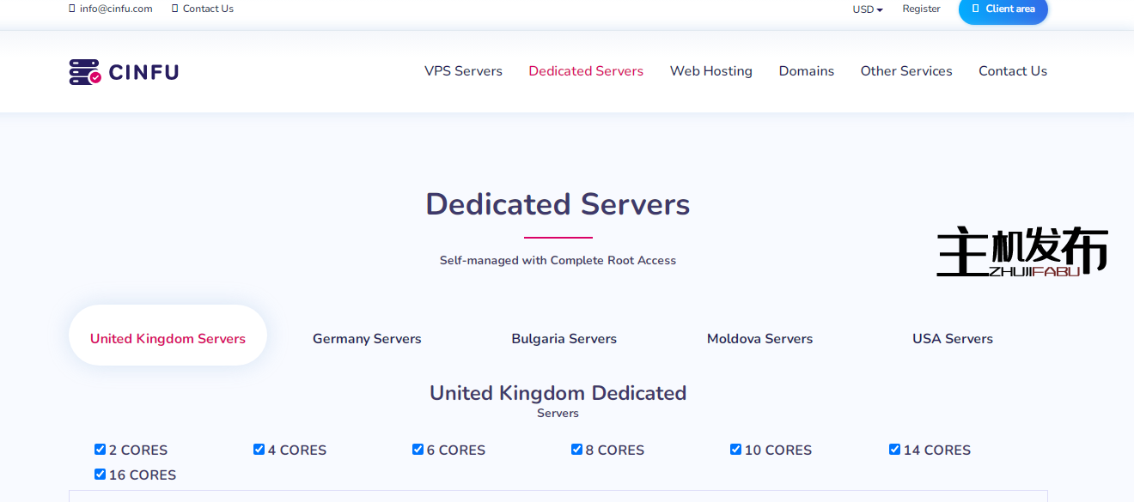Viewport: 1134px width, 502px height.
Task: Uncheck the 2 CORES checkbox
Action: coord(101,450)
